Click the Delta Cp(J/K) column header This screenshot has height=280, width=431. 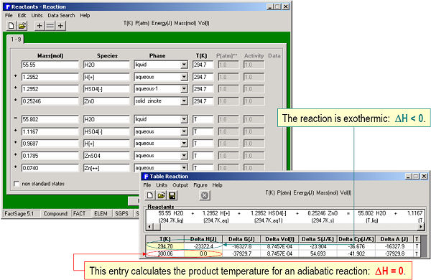(356, 239)
